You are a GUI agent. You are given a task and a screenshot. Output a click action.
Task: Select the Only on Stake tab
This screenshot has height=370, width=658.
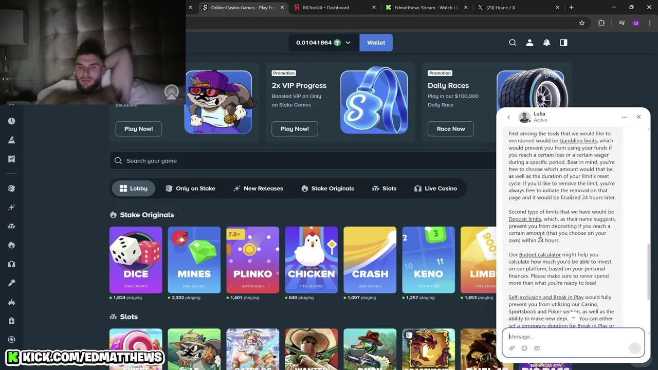point(190,189)
